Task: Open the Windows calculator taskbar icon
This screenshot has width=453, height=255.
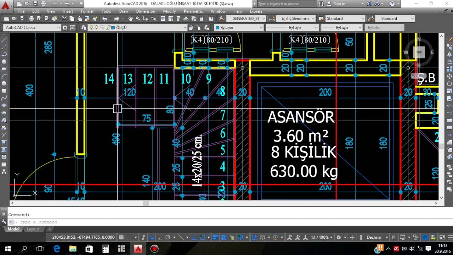Action: tap(105, 249)
